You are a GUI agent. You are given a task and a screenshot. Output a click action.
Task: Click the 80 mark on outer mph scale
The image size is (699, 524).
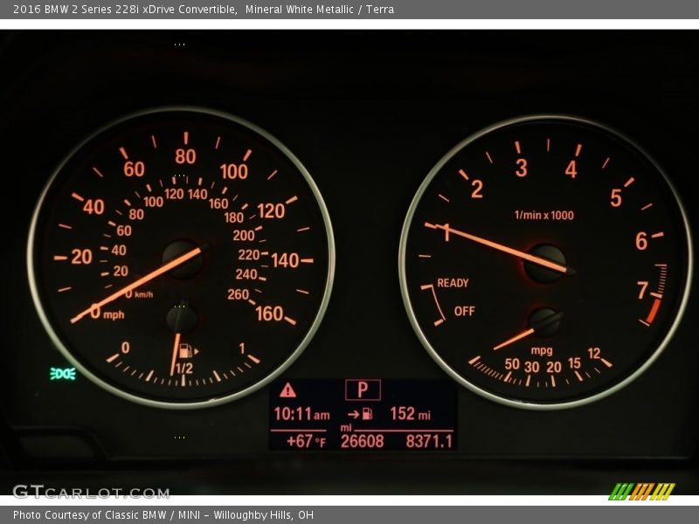pyautogui.click(x=185, y=156)
